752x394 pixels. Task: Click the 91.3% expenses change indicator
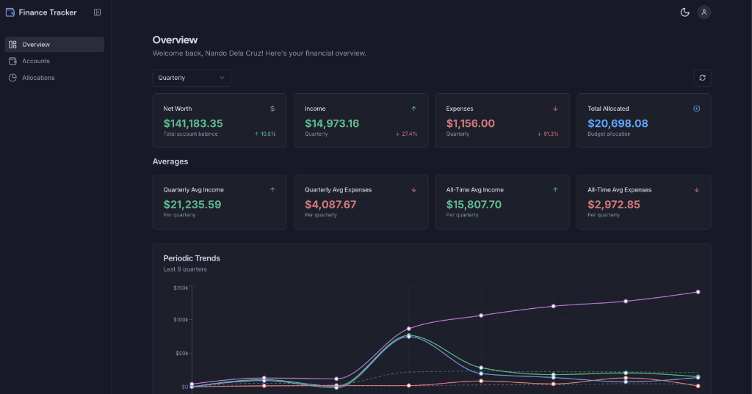(548, 134)
